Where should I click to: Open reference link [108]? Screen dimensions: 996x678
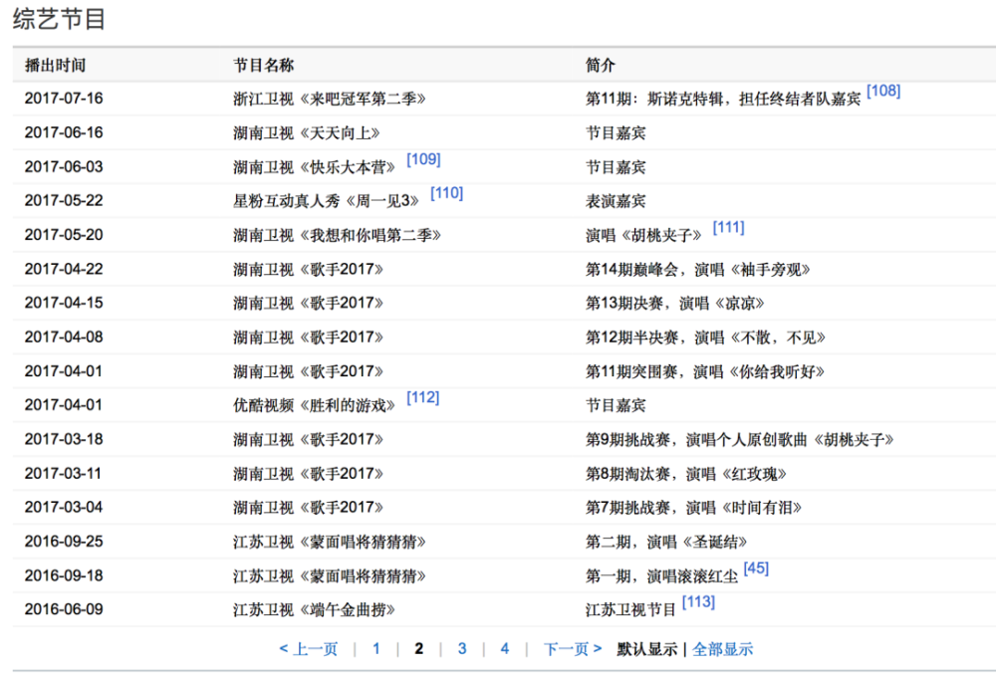pyautogui.click(x=882, y=91)
